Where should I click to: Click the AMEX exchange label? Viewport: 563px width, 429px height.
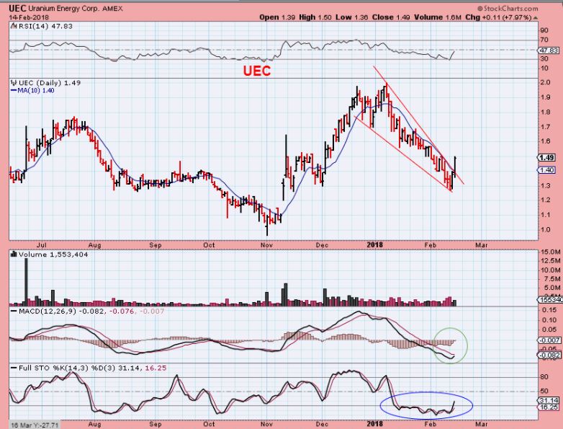point(112,8)
